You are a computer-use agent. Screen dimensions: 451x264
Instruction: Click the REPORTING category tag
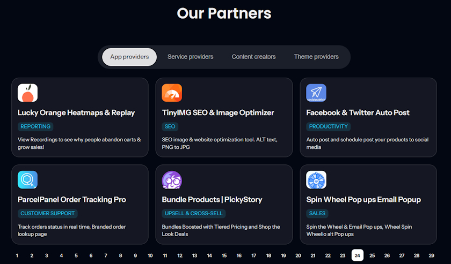pos(35,126)
